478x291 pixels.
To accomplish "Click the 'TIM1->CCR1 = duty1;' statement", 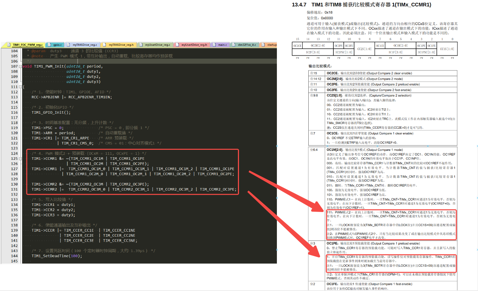I will pyautogui.click(x=53, y=204).
